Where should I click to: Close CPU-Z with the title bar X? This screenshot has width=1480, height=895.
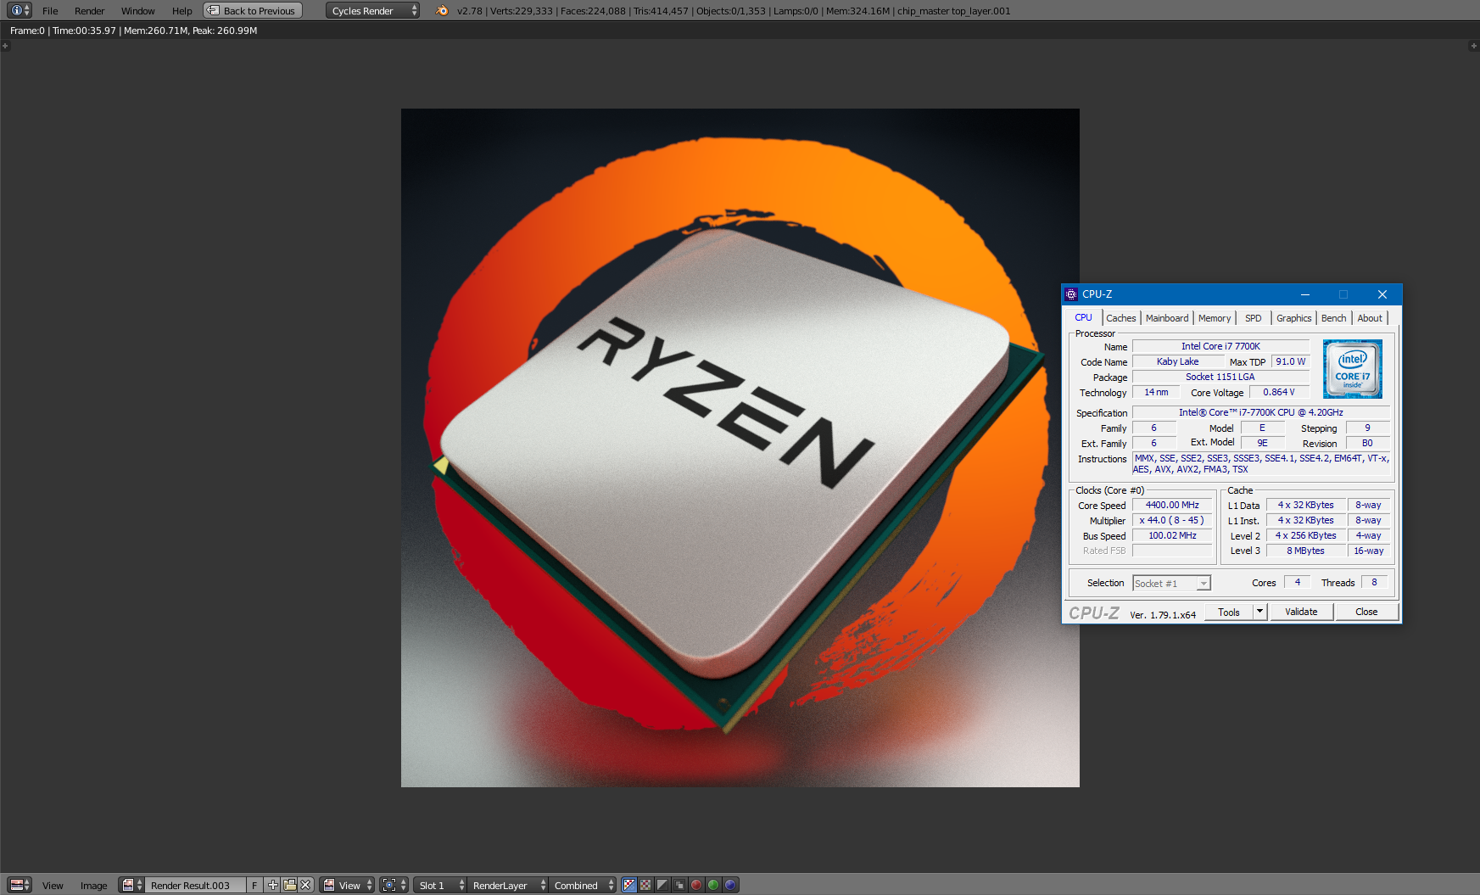coord(1382,294)
